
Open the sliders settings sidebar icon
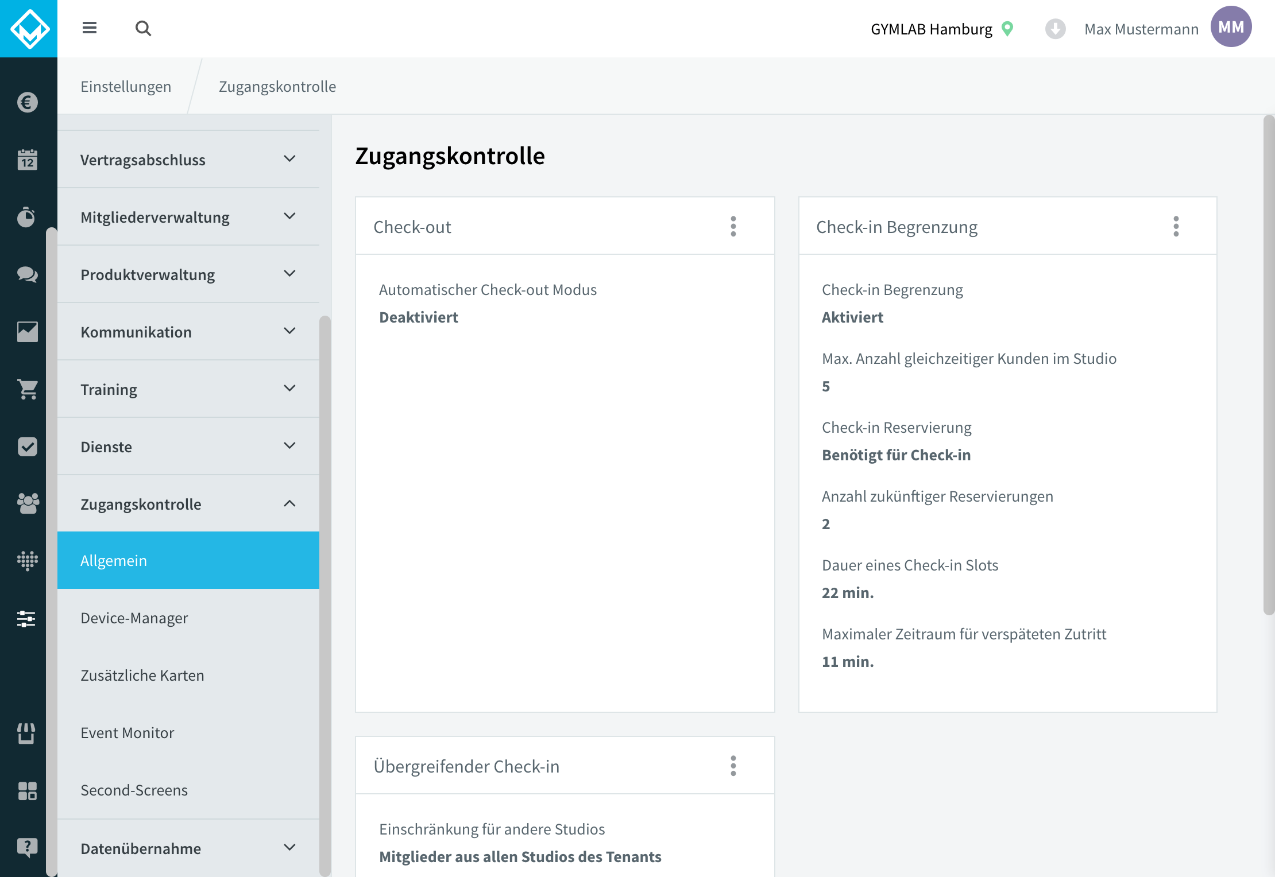(x=27, y=619)
